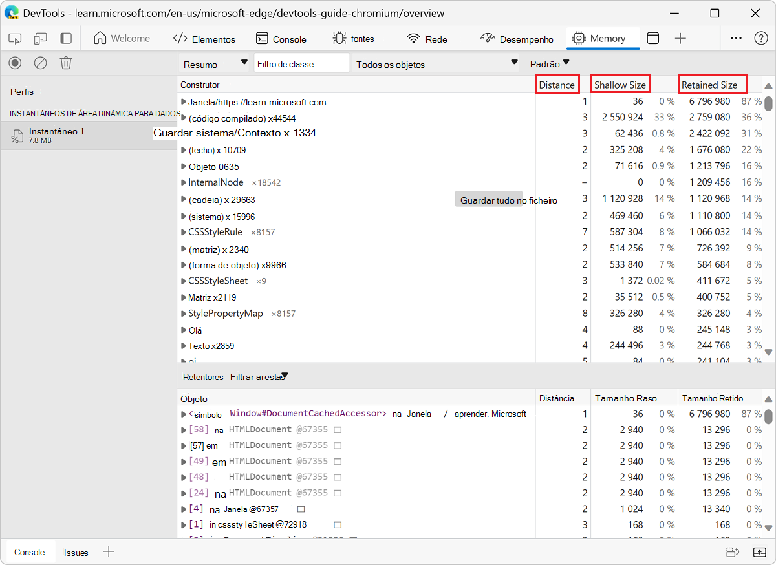Expand the CSSStyleRule constructor row
Image resolution: width=776 pixels, height=565 pixels.
(x=184, y=232)
